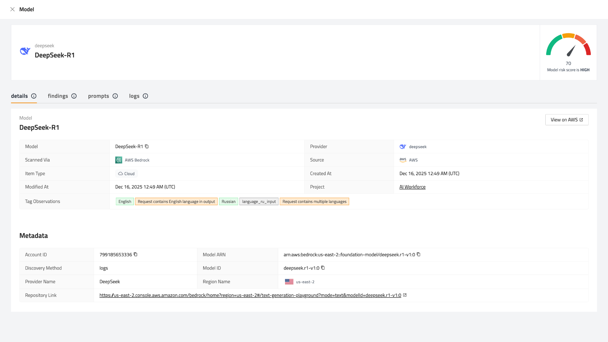608x342 pixels.
Task: Click the DeepSeek whale logo in header
Action: pyautogui.click(x=25, y=51)
